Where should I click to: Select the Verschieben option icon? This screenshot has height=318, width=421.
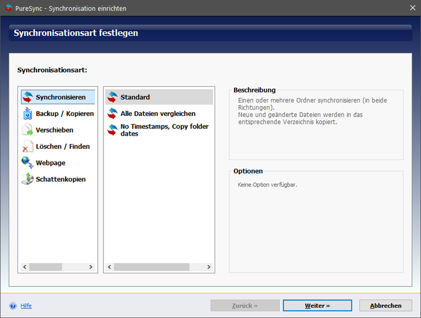tap(28, 130)
